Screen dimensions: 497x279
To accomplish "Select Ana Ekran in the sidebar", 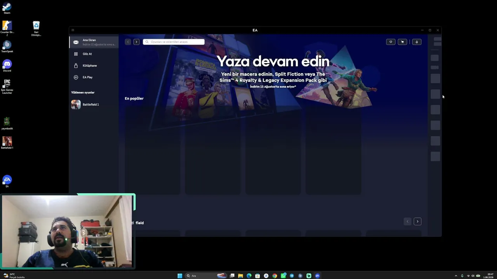I will (x=94, y=42).
